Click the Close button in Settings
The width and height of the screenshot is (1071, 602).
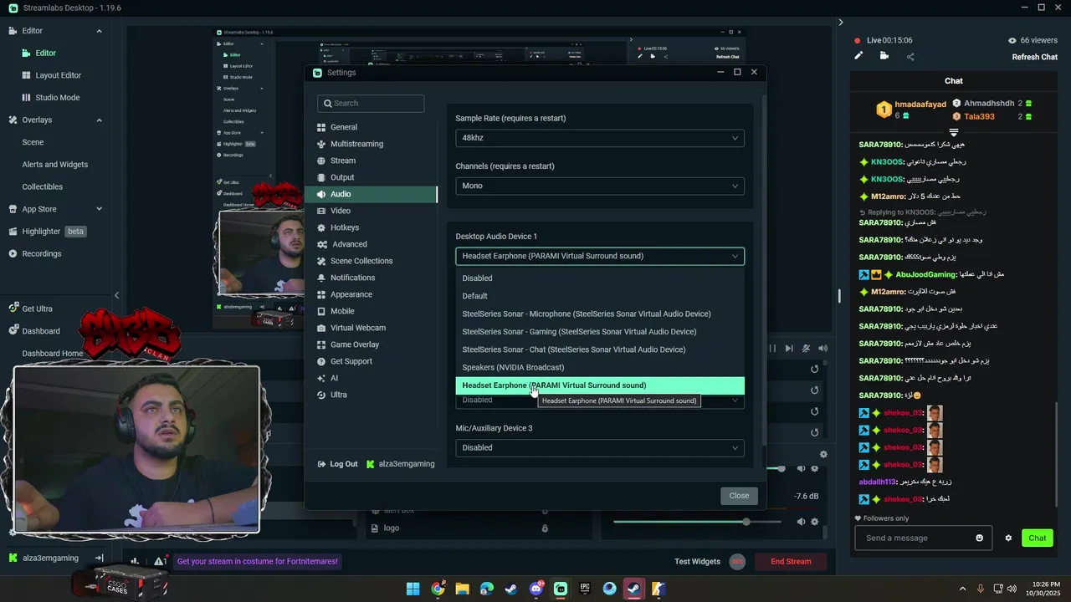(x=739, y=496)
